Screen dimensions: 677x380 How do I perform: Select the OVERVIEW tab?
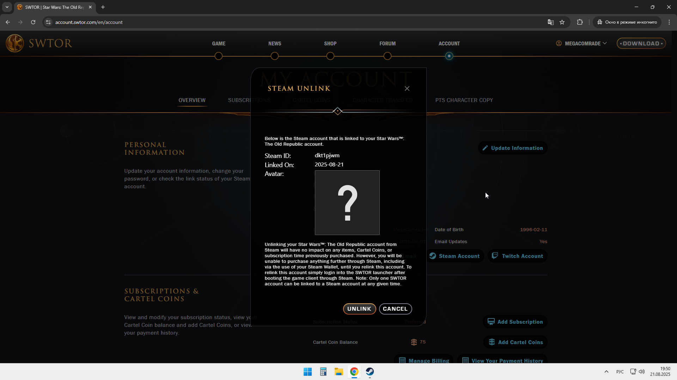192,100
